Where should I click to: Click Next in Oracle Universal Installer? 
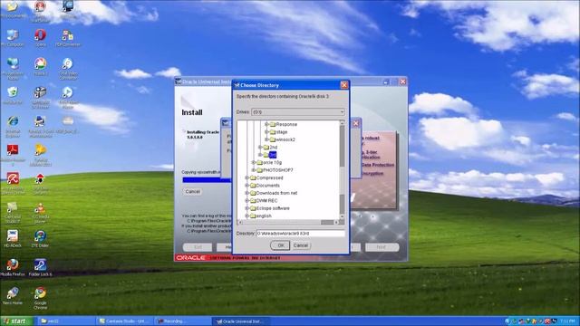382,247
